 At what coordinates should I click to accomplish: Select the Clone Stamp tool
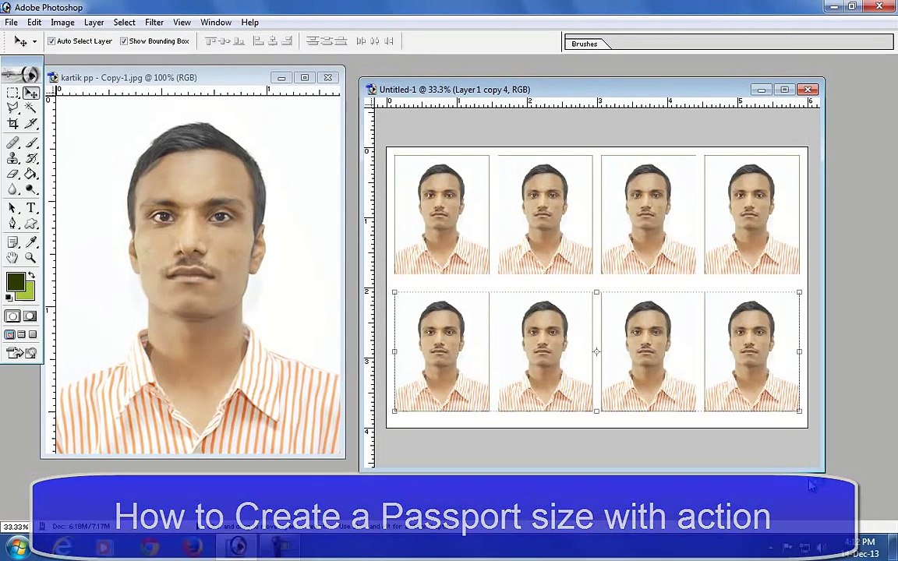click(x=12, y=158)
